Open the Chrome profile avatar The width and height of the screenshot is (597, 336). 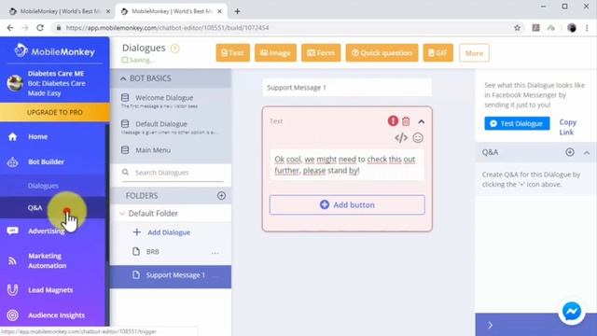(571, 28)
